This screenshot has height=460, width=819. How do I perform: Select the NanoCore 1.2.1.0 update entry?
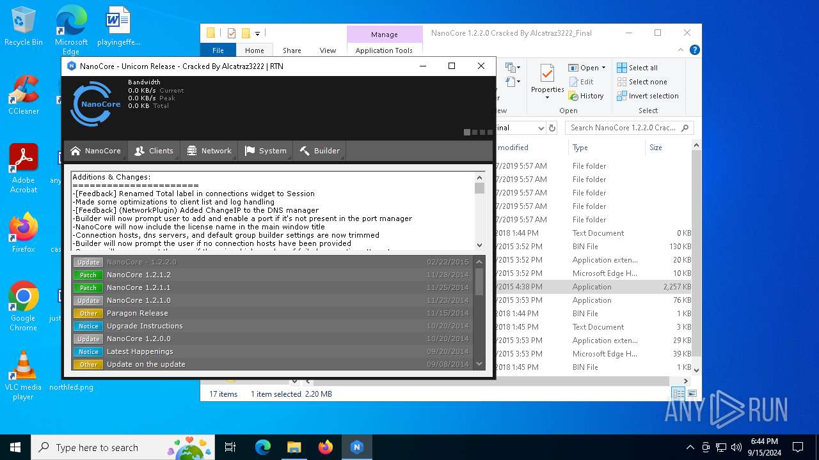click(x=272, y=300)
